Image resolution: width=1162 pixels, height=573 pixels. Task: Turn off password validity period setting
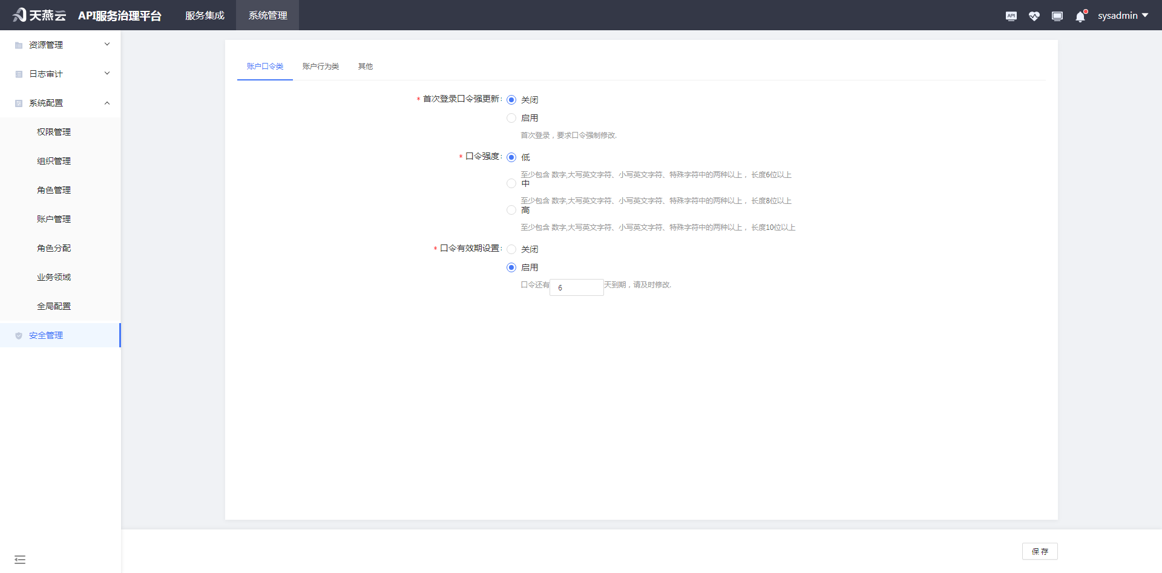(511, 249)
